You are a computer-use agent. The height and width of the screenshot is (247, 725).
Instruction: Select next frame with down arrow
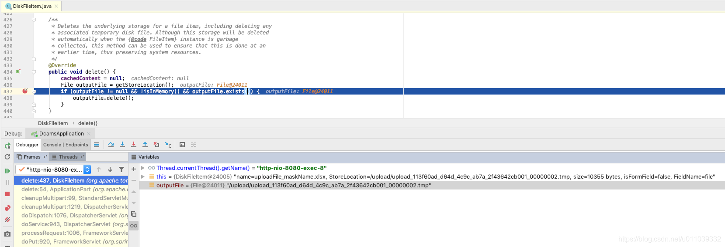[x=110, y=169]
